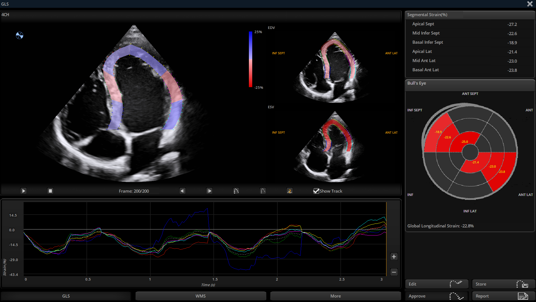Open the GLS tab

(x=66, y=296)
